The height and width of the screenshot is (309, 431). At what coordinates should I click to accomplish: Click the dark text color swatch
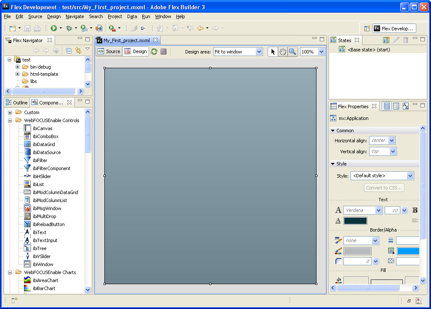coord(355,221)
